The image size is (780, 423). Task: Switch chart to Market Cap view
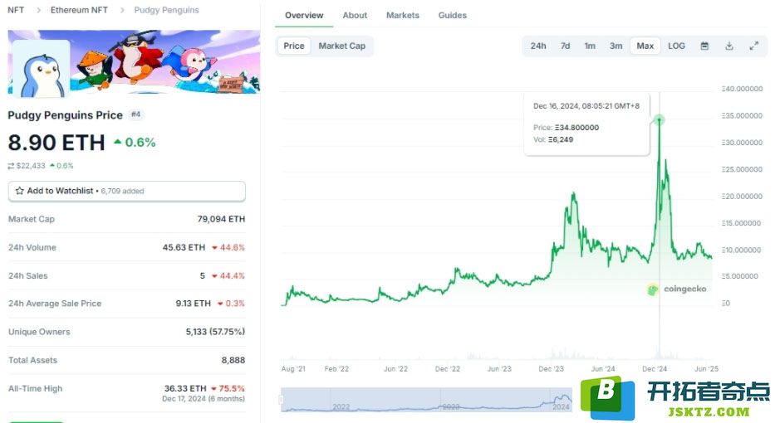pyautogui.click(x=341, y=46)
